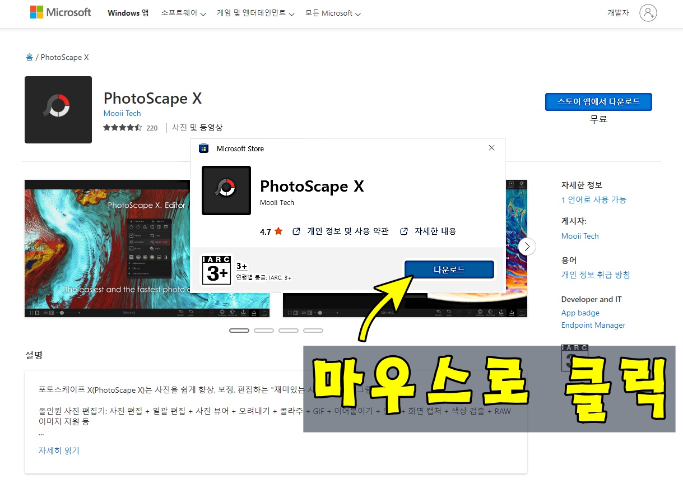Open the user account sign-in icon
Viewport: 683px width, 488px height.
coord(648,13)
